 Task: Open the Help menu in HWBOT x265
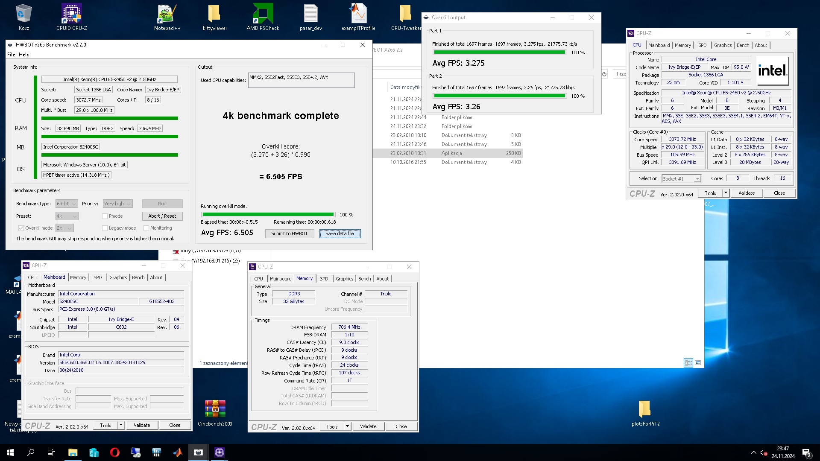point(24,55)
